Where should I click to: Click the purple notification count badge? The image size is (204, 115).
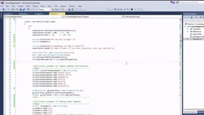point(173,3)
